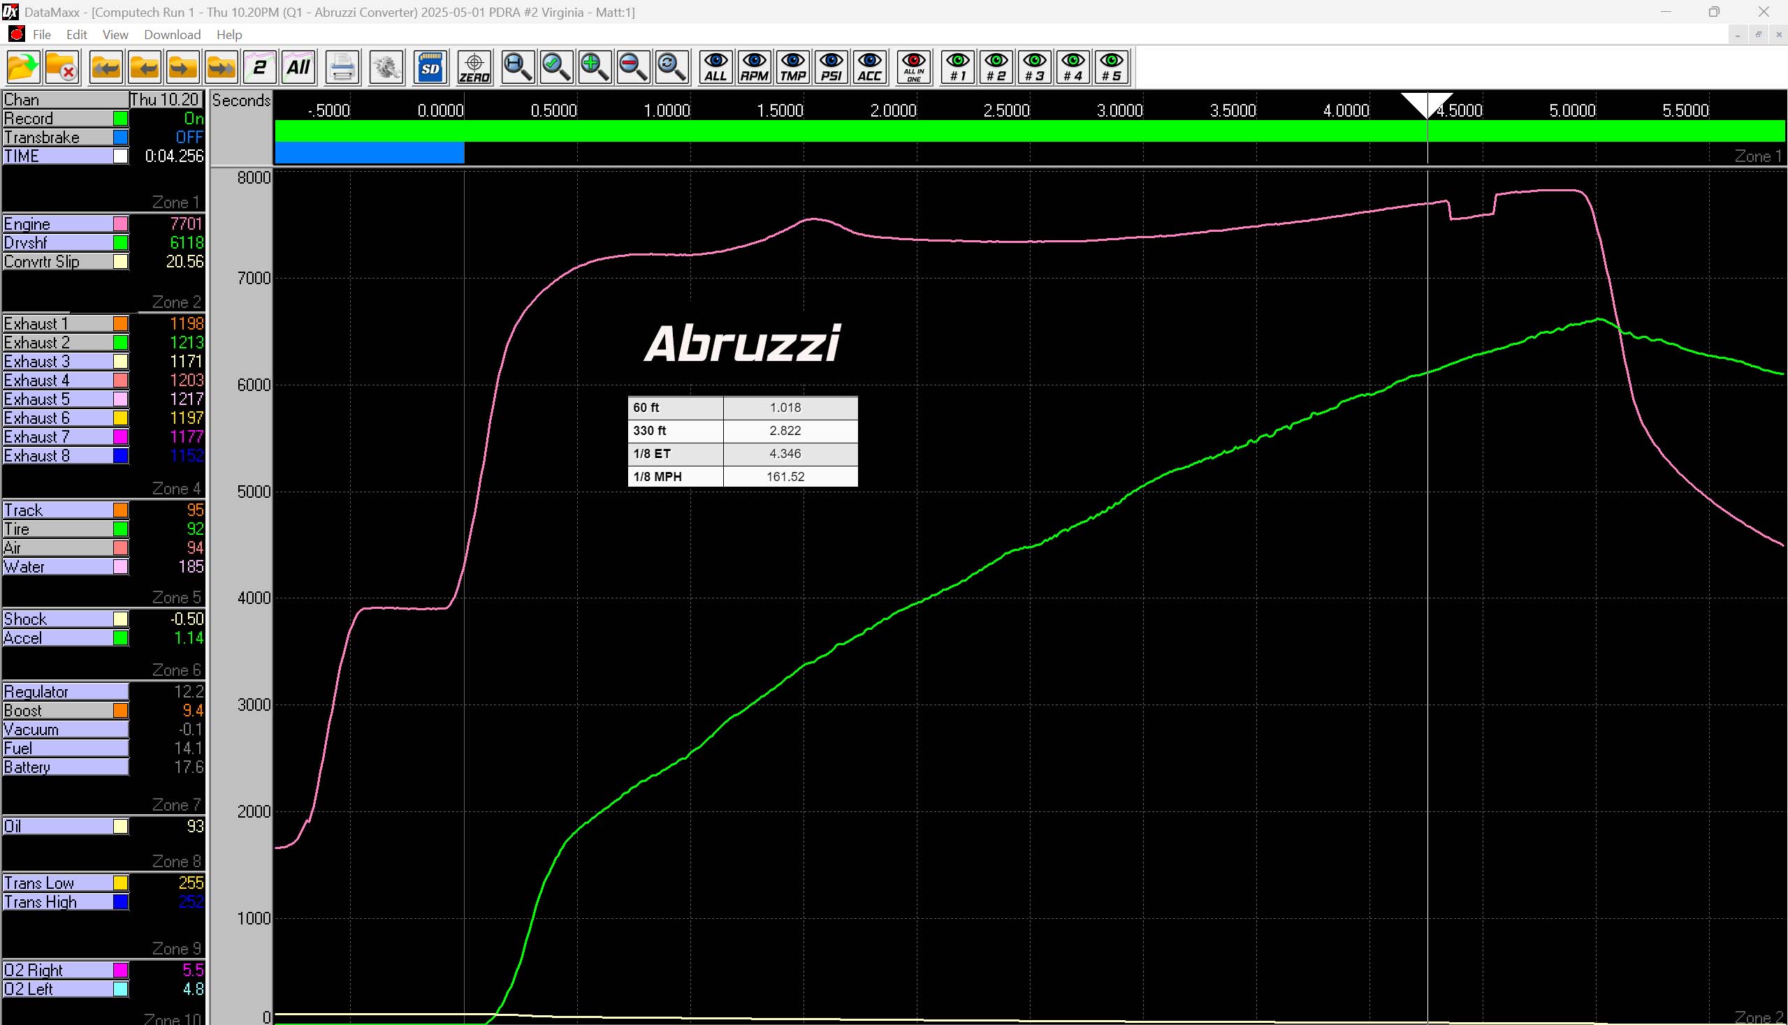This screenshot has height=1025, width=1788.
Task: Toggle the TMP channel group eye
Action: [792, 68]
